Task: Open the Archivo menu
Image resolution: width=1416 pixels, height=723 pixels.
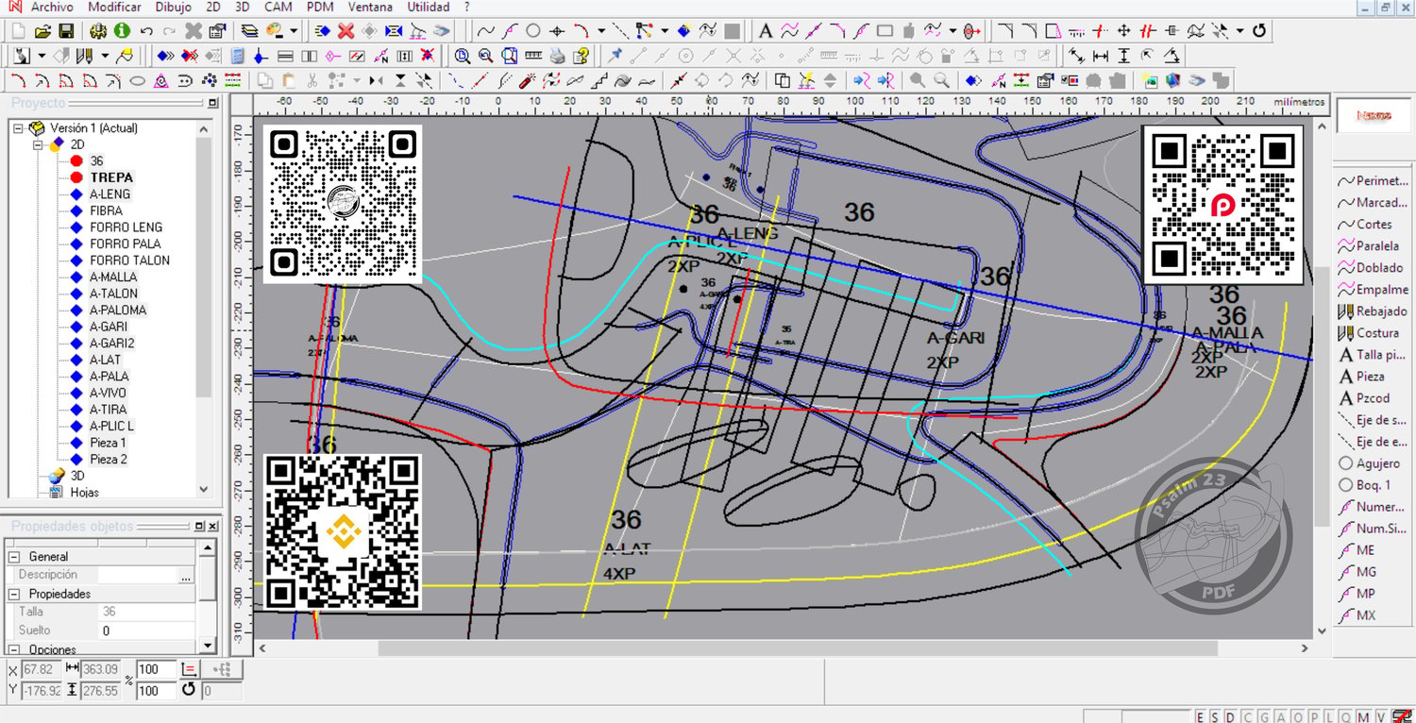Action: click(x=52, y=8)
